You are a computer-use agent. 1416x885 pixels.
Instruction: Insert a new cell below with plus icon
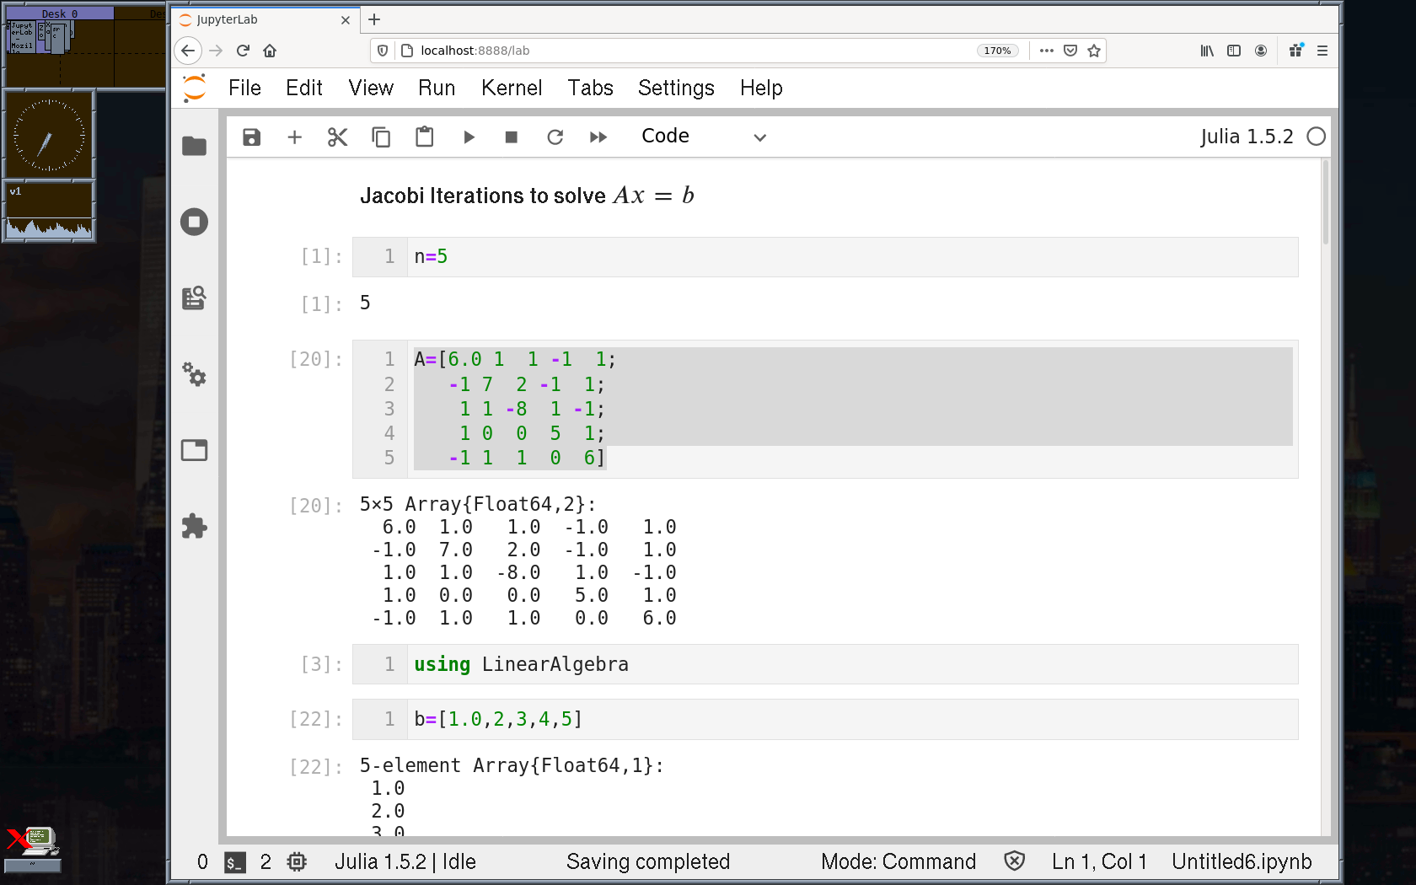tap(294, 137)
